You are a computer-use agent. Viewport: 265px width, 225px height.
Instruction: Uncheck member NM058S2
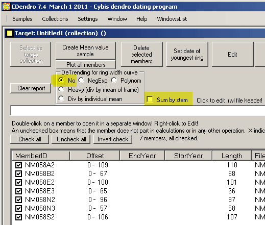pos(18,217)
